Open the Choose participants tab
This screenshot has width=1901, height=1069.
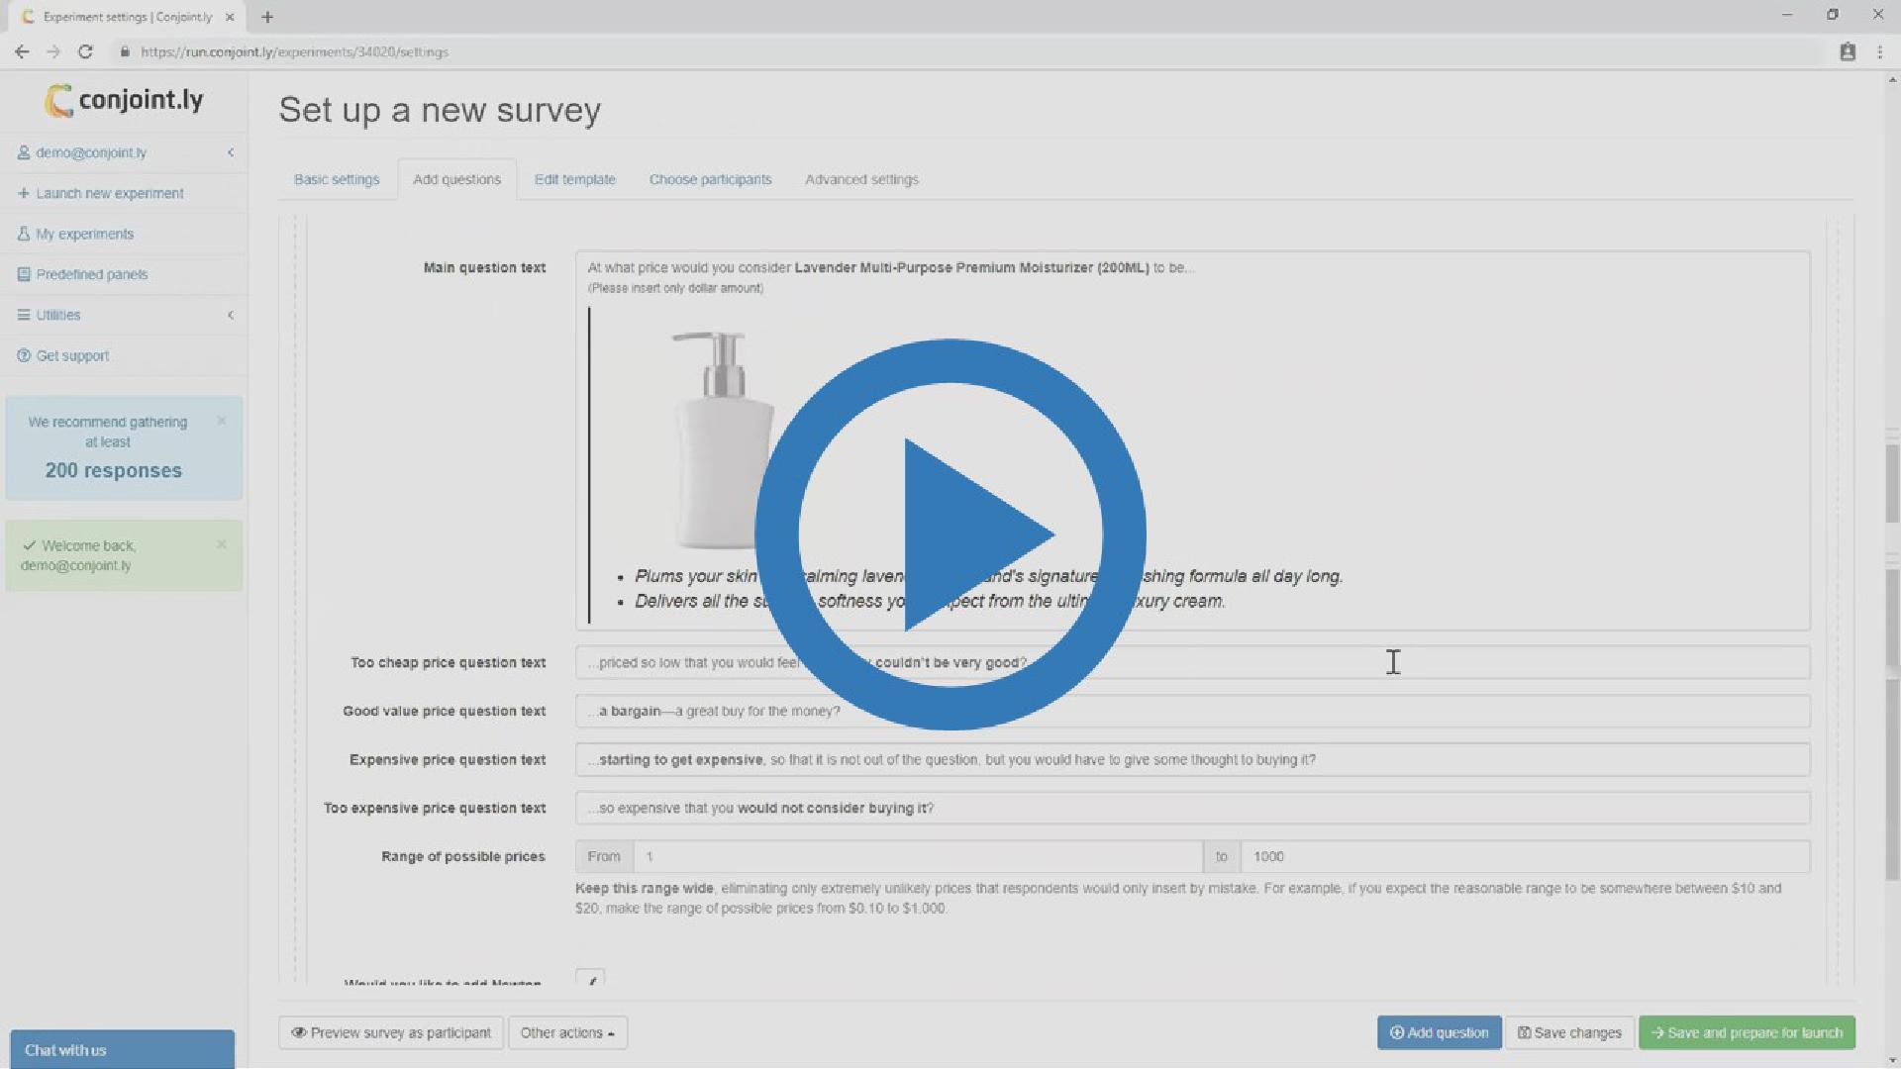(x=710, y=179)
